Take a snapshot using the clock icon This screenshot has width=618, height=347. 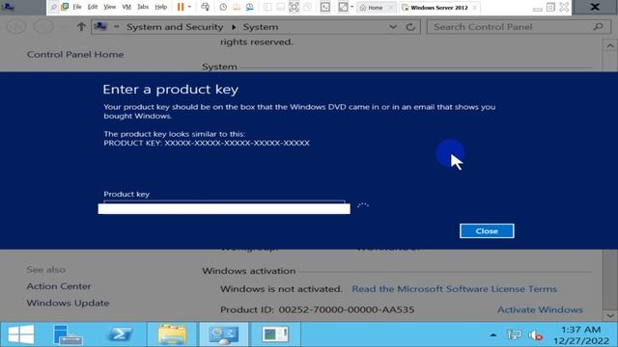223,7
